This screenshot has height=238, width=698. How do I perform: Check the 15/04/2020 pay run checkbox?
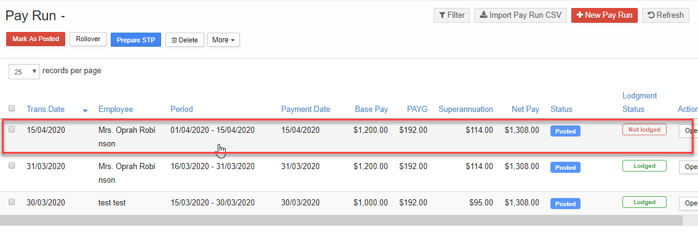click(x=12, y=129)
